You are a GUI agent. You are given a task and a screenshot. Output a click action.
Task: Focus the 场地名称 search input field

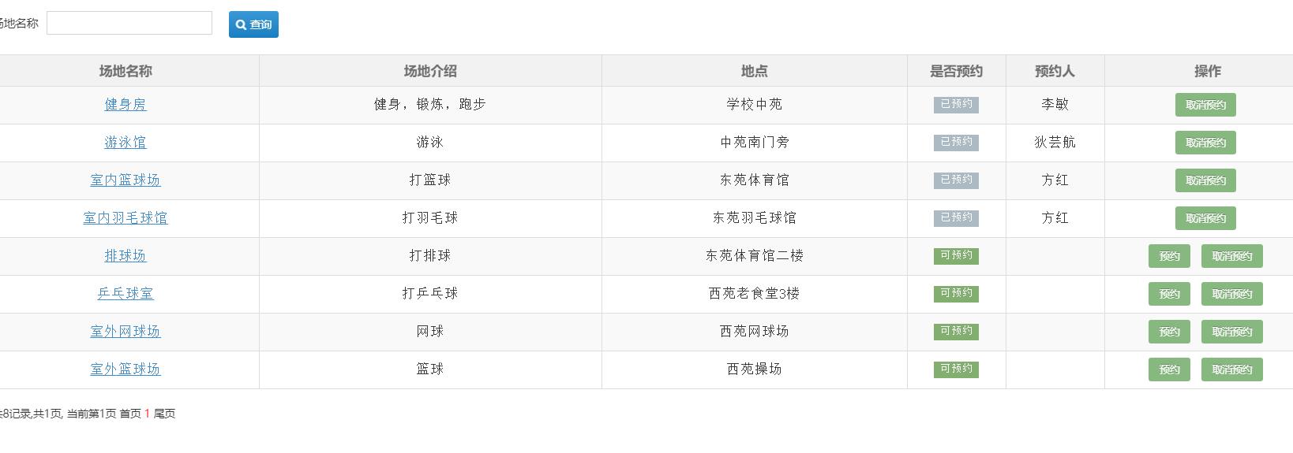[129, 23]
